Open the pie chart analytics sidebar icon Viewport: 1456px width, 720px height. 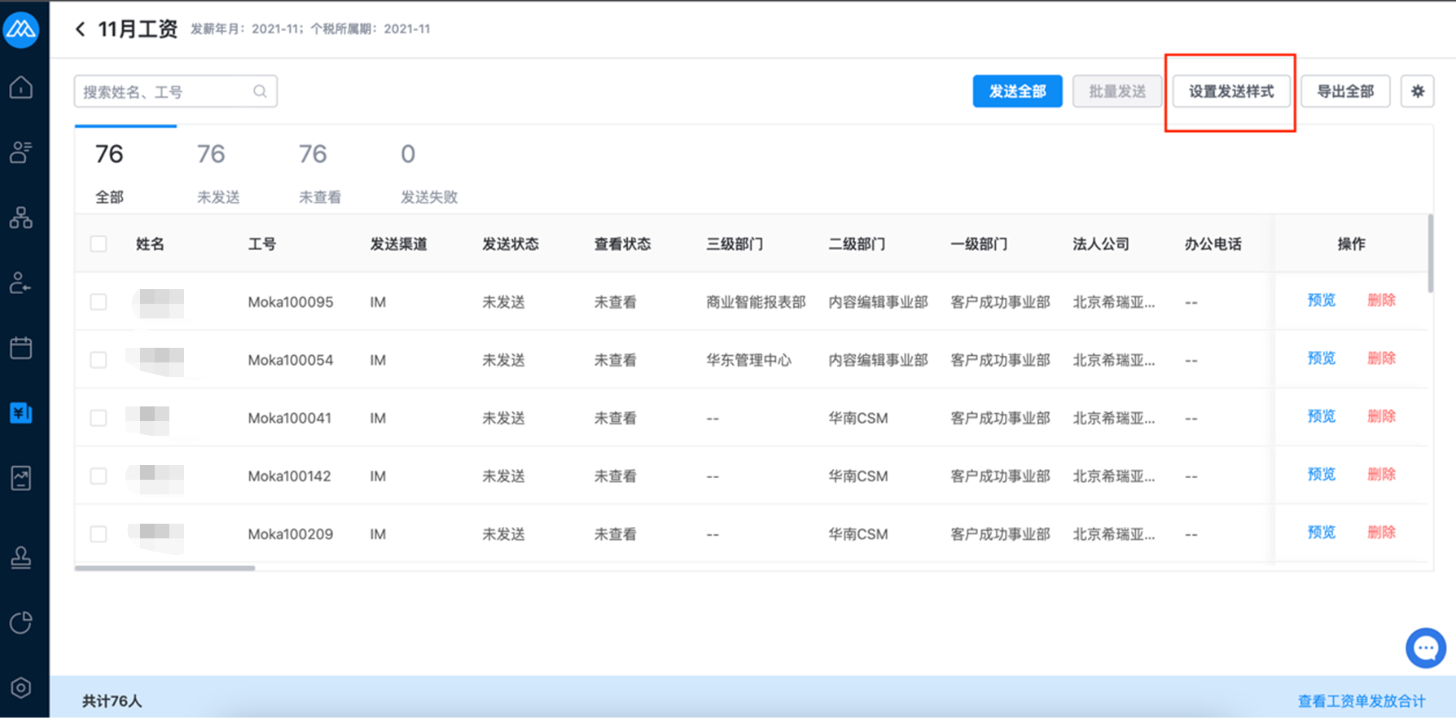[x=21, y=623]
